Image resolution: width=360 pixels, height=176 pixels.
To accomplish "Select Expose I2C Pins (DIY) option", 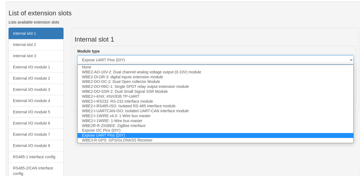I will [x=215, y=130].
